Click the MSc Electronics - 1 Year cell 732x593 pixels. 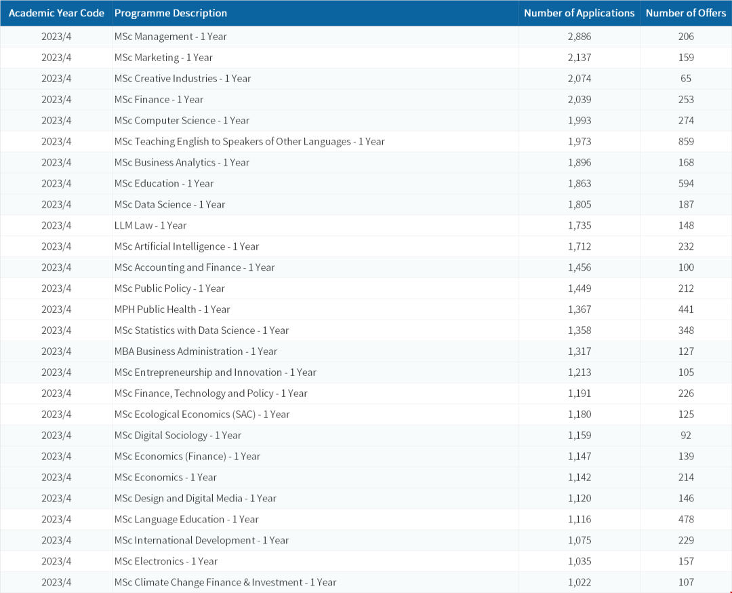166,561
